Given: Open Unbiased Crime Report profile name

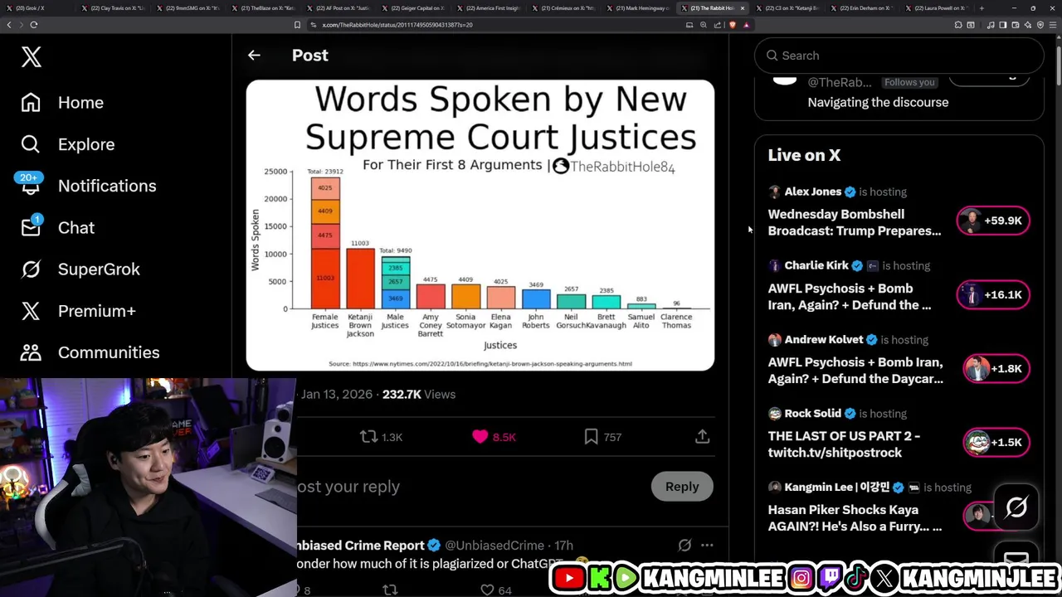Looking at the screenshot, I should tap(360, 545).
